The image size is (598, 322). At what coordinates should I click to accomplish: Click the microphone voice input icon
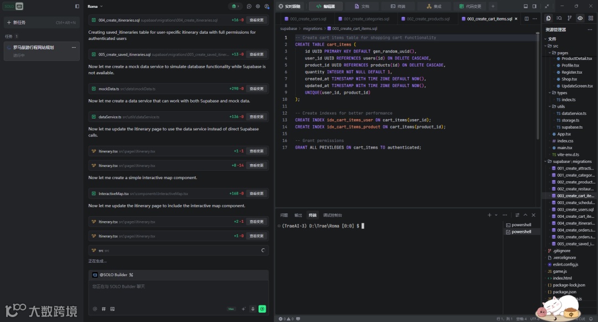(x=252, y=309)
